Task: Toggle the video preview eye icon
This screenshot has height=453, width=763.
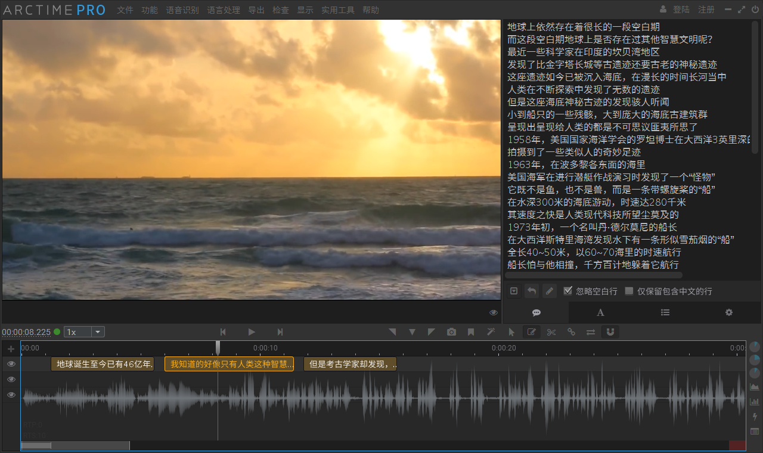Action: (494, 312)
